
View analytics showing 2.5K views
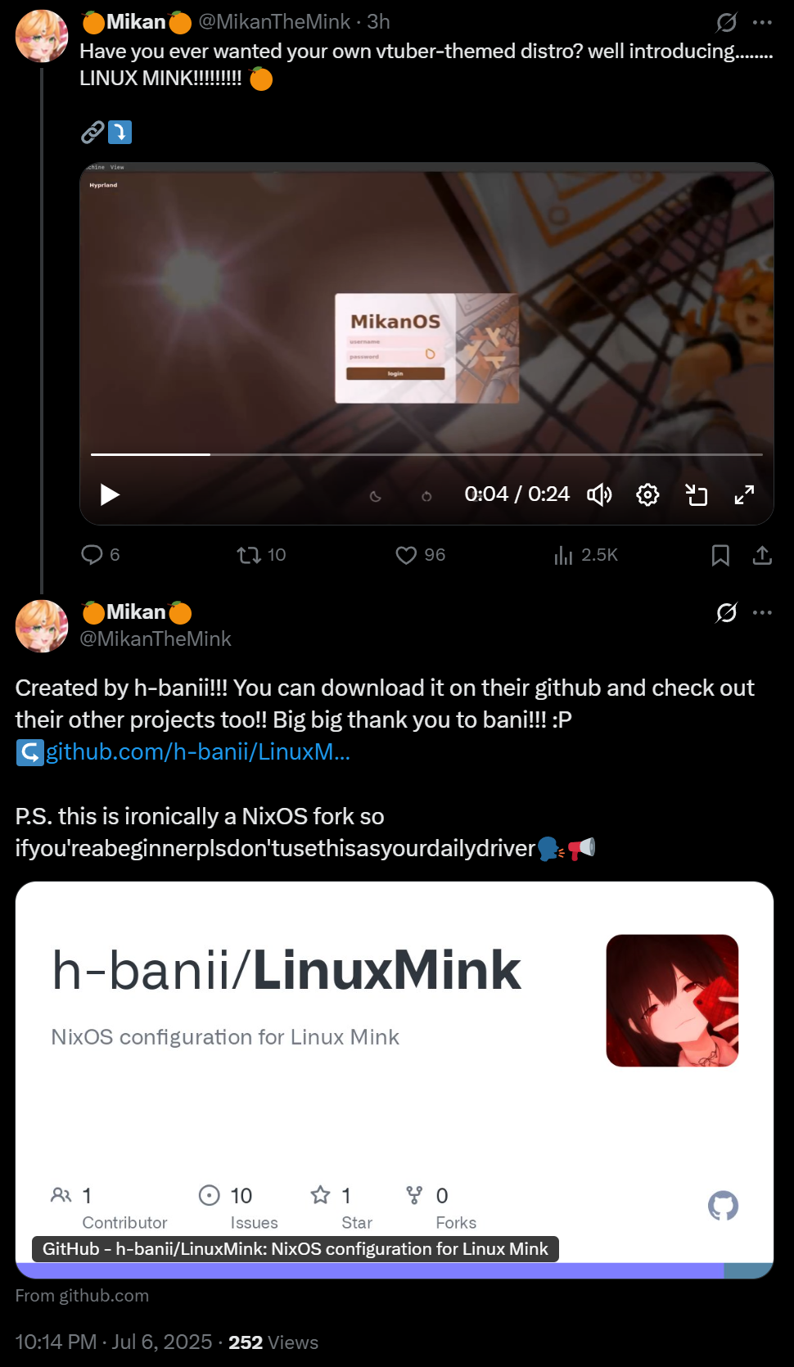(x=586, y=555)
